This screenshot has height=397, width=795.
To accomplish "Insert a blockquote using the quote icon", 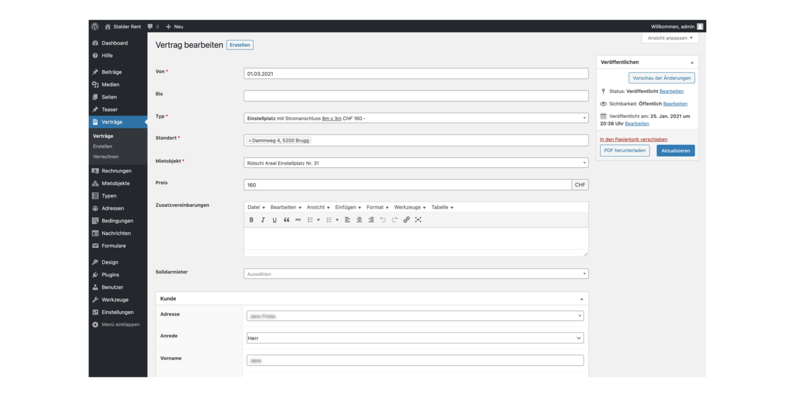I will [286, 220].
